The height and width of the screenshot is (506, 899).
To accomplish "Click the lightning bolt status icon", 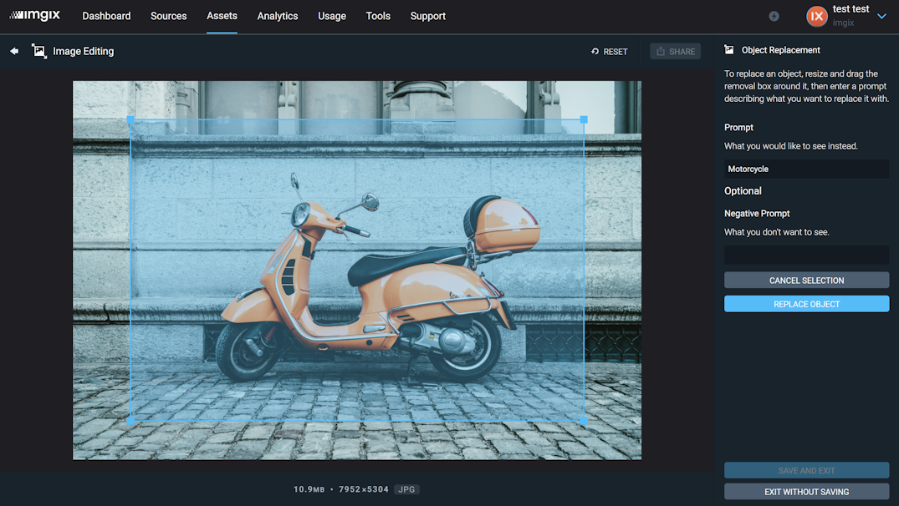I will click(x=774, y=15).
